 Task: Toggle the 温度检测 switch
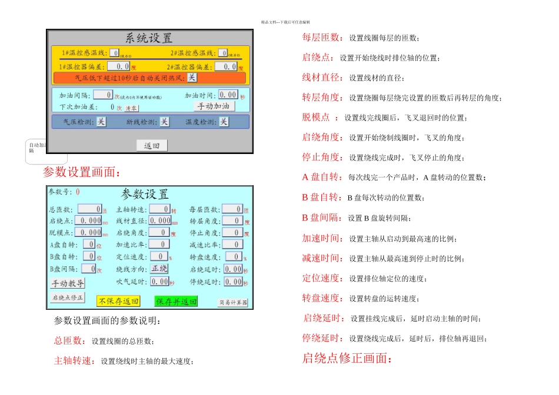[x=224, y=122]
